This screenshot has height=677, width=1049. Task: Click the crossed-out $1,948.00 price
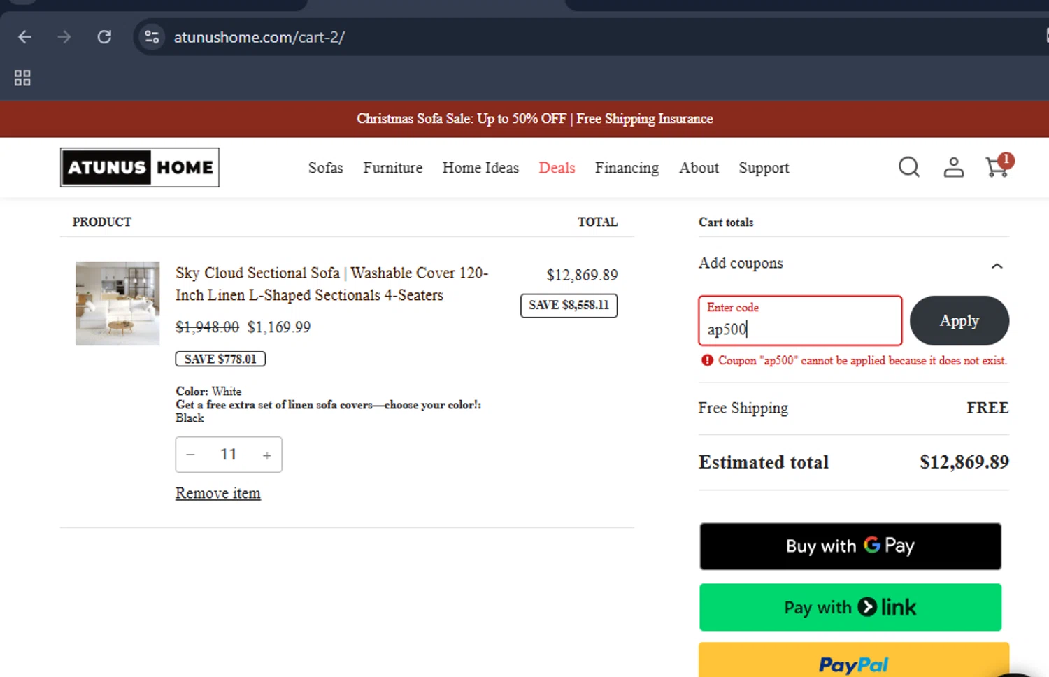207,327
